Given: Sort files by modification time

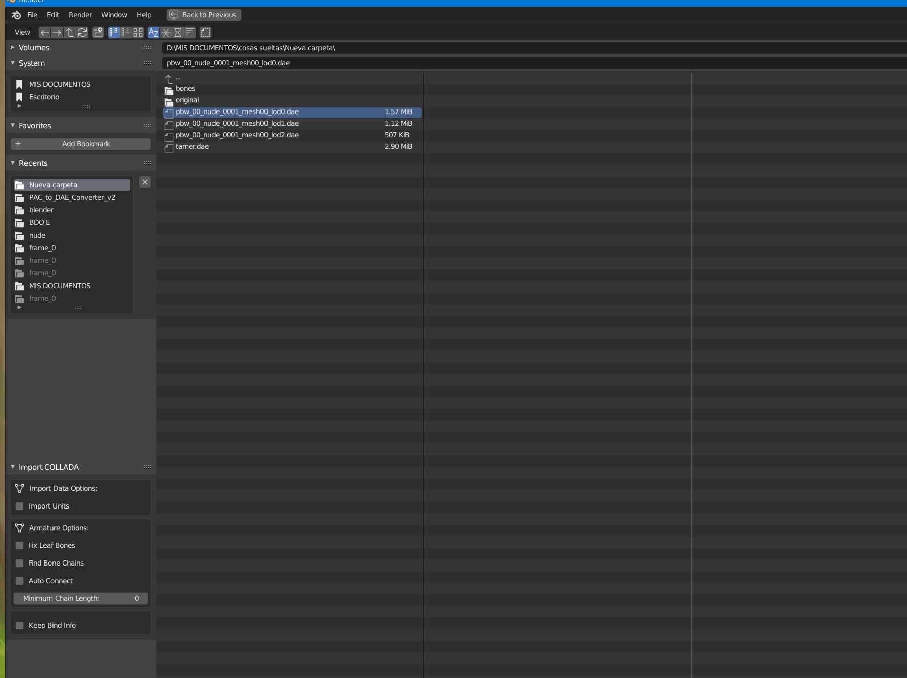Looking at the screenshot, I should 178,33.
